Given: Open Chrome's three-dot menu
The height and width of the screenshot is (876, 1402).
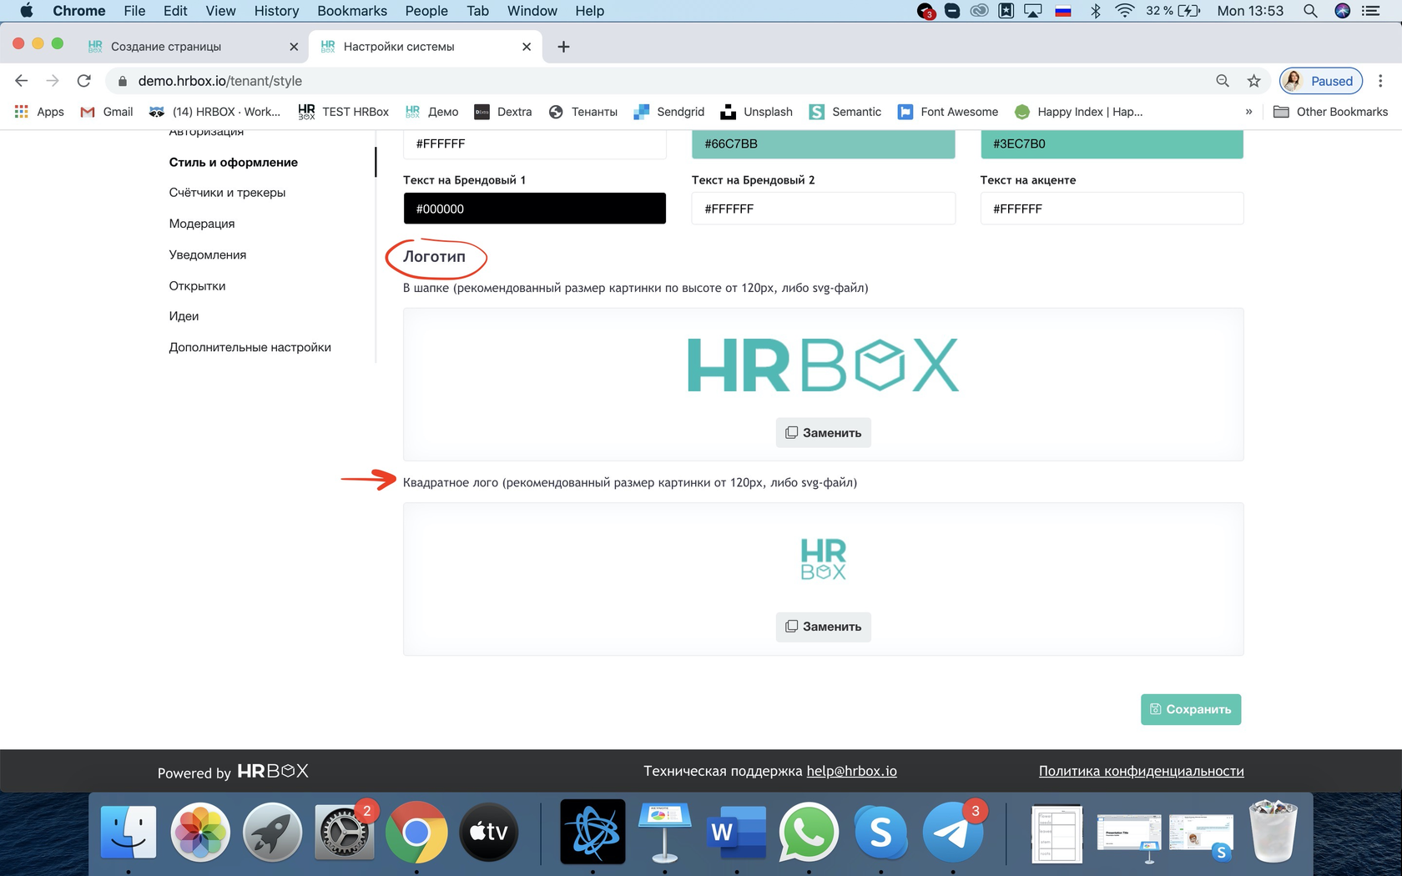Looking at the screenshot, I should [x=1380, y=81].
